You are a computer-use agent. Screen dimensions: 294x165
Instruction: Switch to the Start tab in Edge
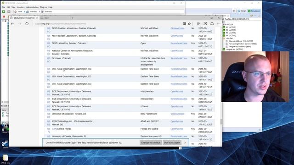point(55,18)
